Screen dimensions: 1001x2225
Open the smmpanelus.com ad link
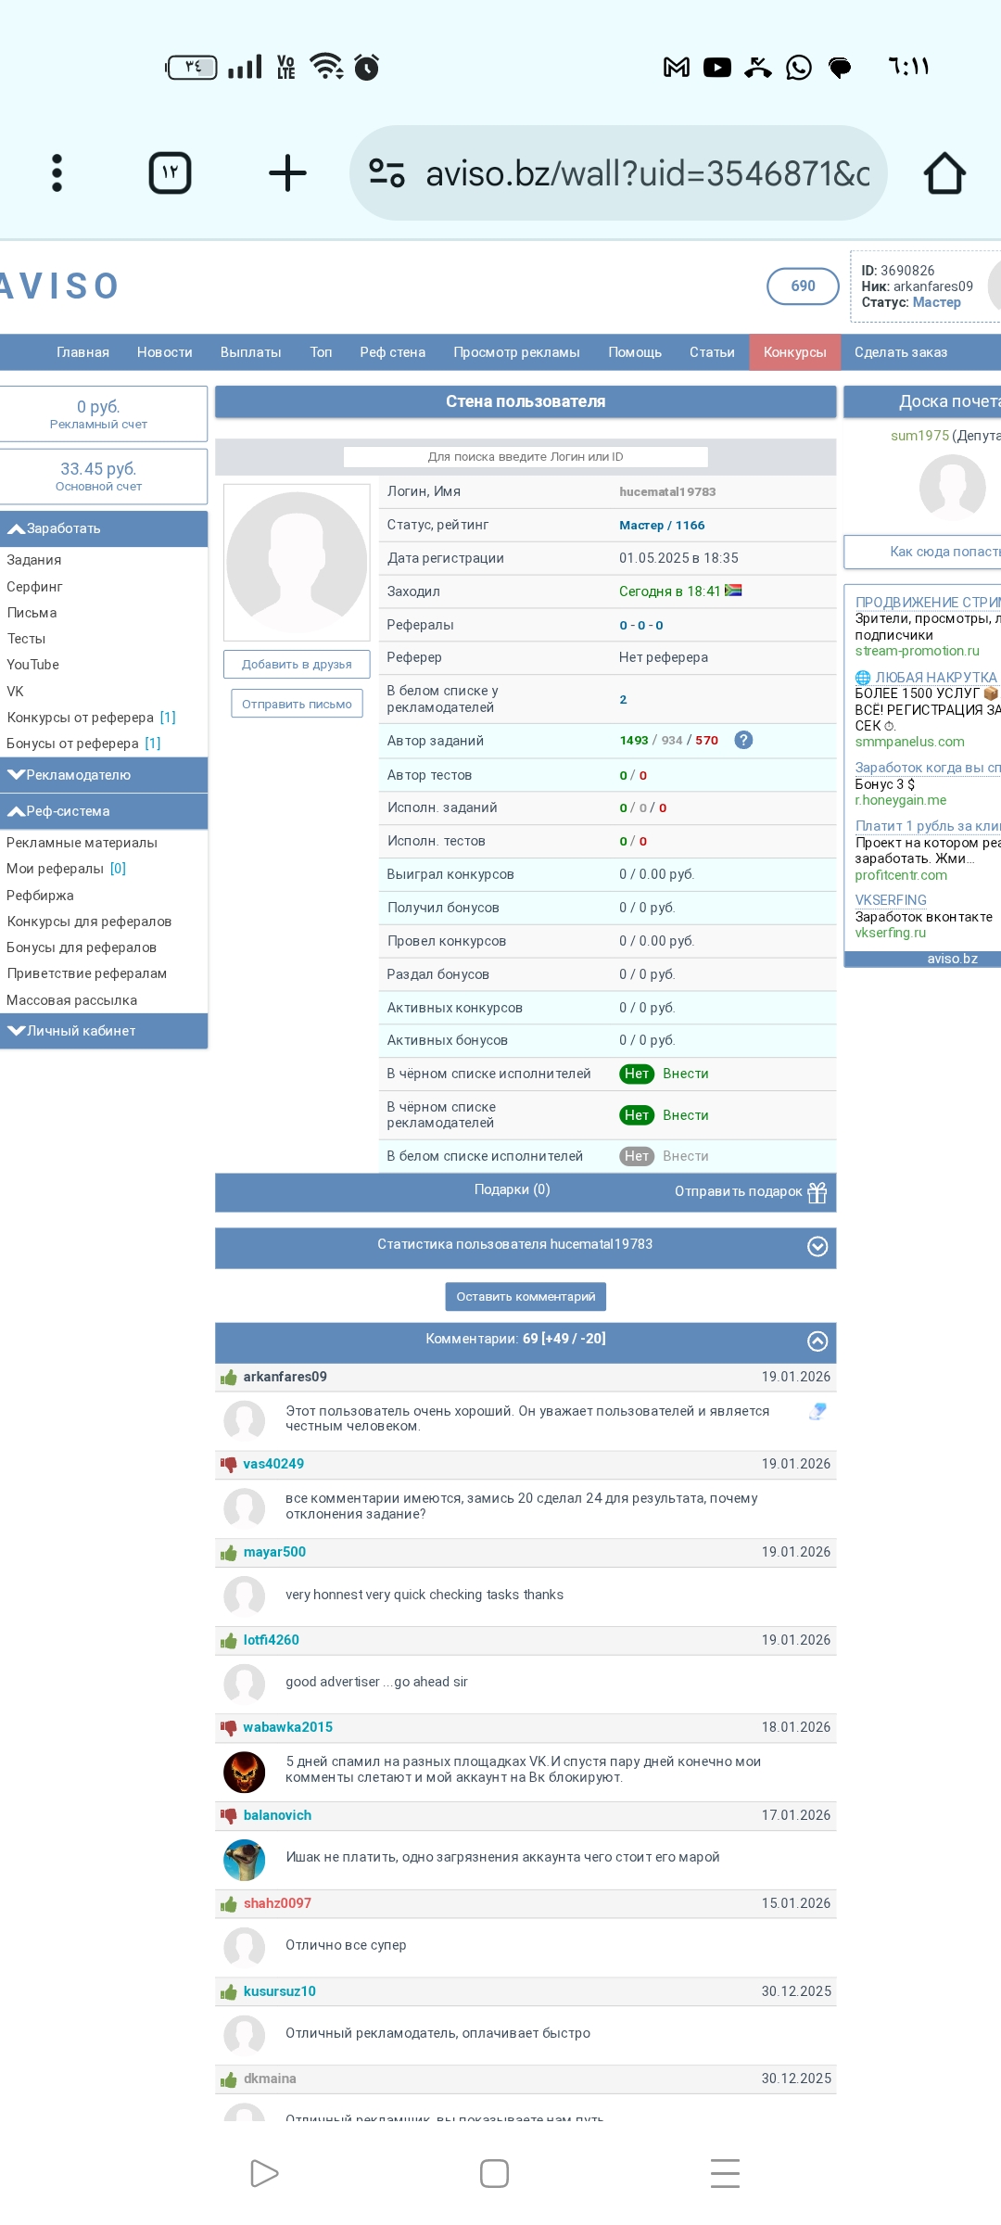[909, 742]
